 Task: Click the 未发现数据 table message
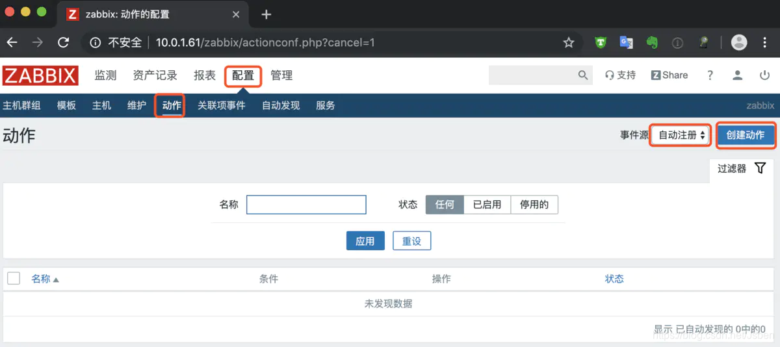(x=388, y=303)
